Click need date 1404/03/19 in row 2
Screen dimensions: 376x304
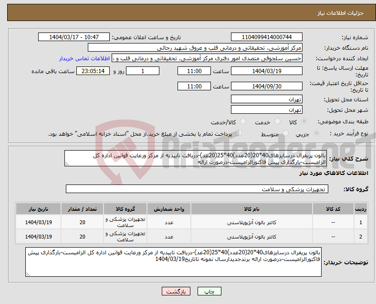click(x=38, y=237)
